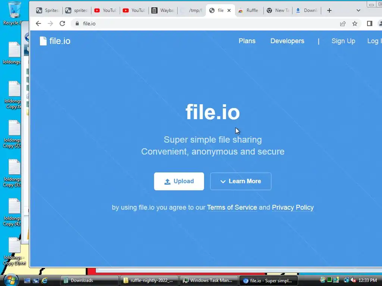Switch to the Downloads tab

[307, 10]
